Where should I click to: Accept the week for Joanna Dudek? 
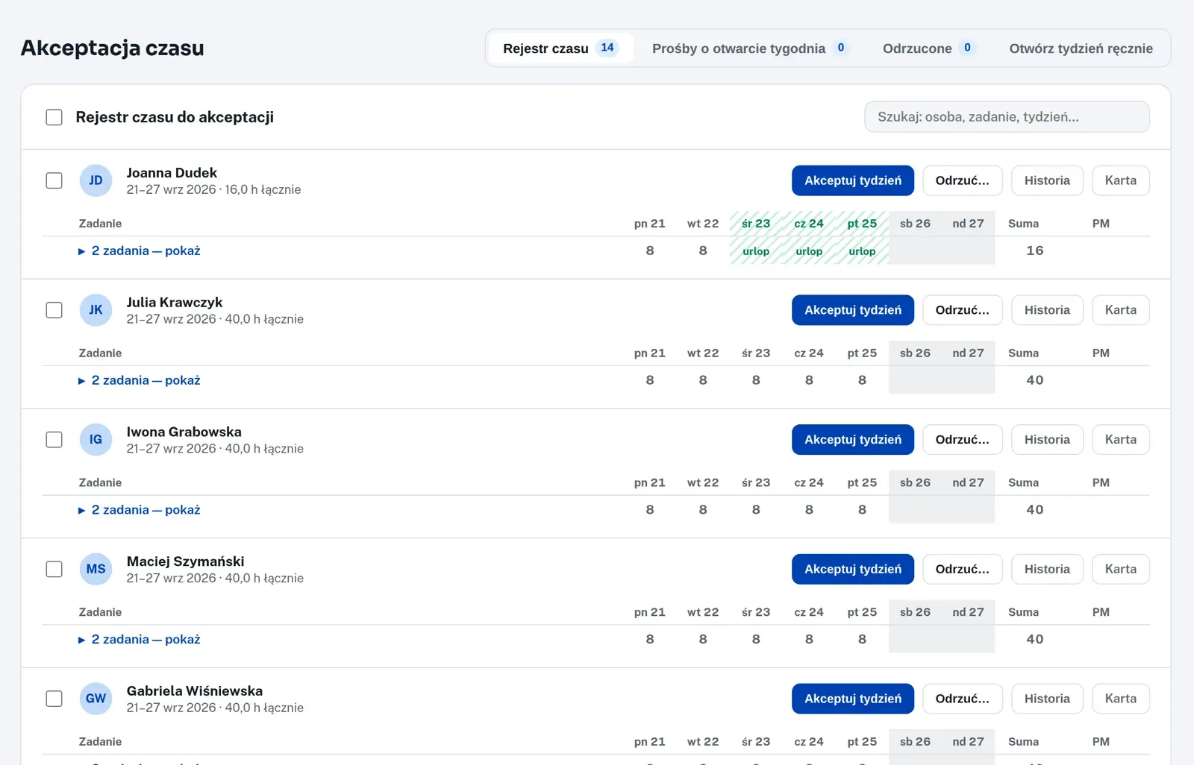click(x=853, y=180)
